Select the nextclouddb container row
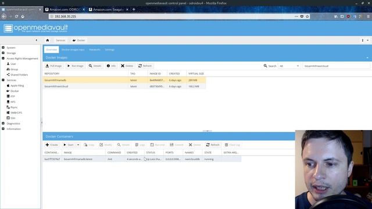 pyautogui.click(x=142, y=159)
